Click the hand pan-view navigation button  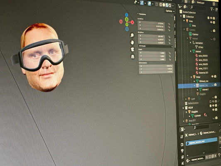click(132, 42)
